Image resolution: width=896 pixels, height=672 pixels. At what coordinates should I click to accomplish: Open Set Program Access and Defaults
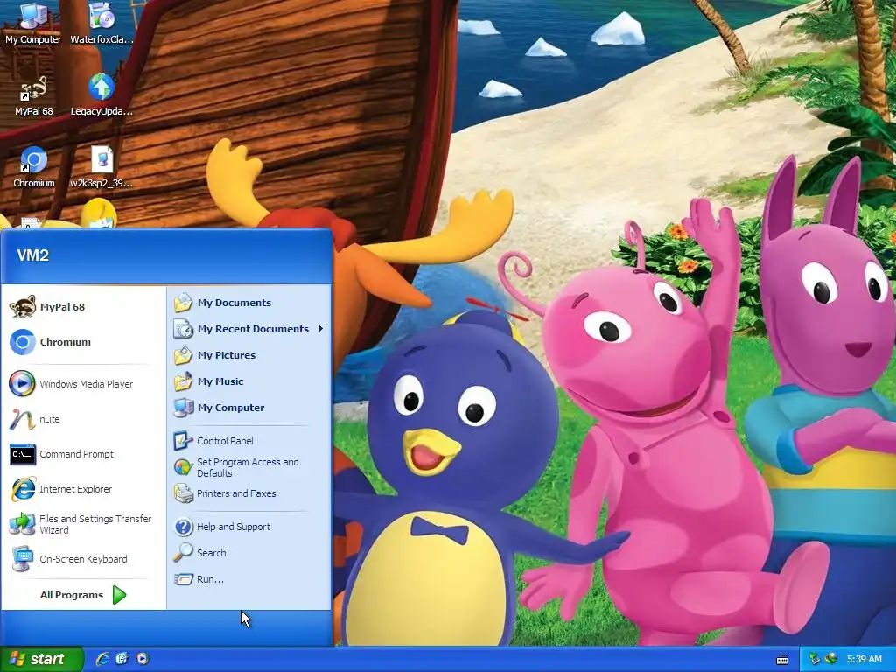pyautogui.click(x=248, y=467)
